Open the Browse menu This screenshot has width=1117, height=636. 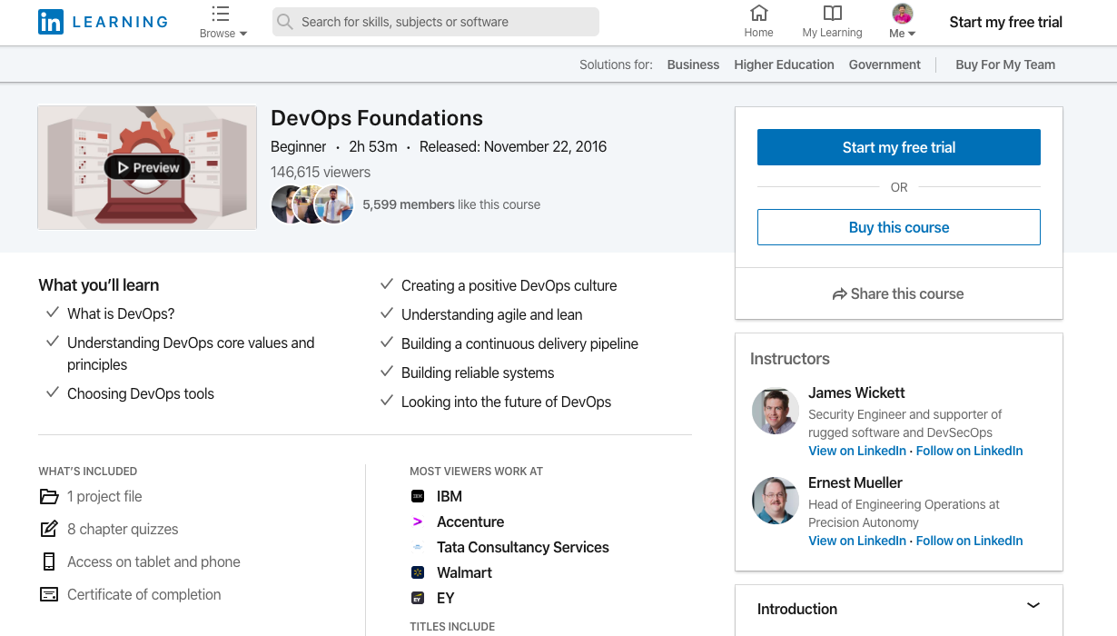tap(222, 23)
